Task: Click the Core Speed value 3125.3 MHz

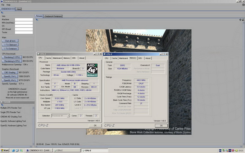Action: tap(60, 98)
